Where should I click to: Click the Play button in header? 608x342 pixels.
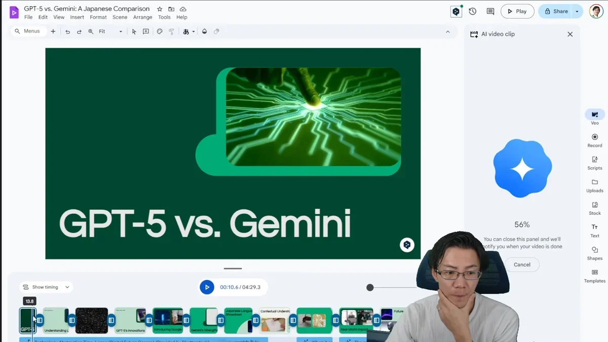click(517, 11)
